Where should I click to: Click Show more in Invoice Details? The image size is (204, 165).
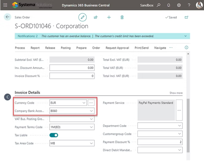(176, 93)
